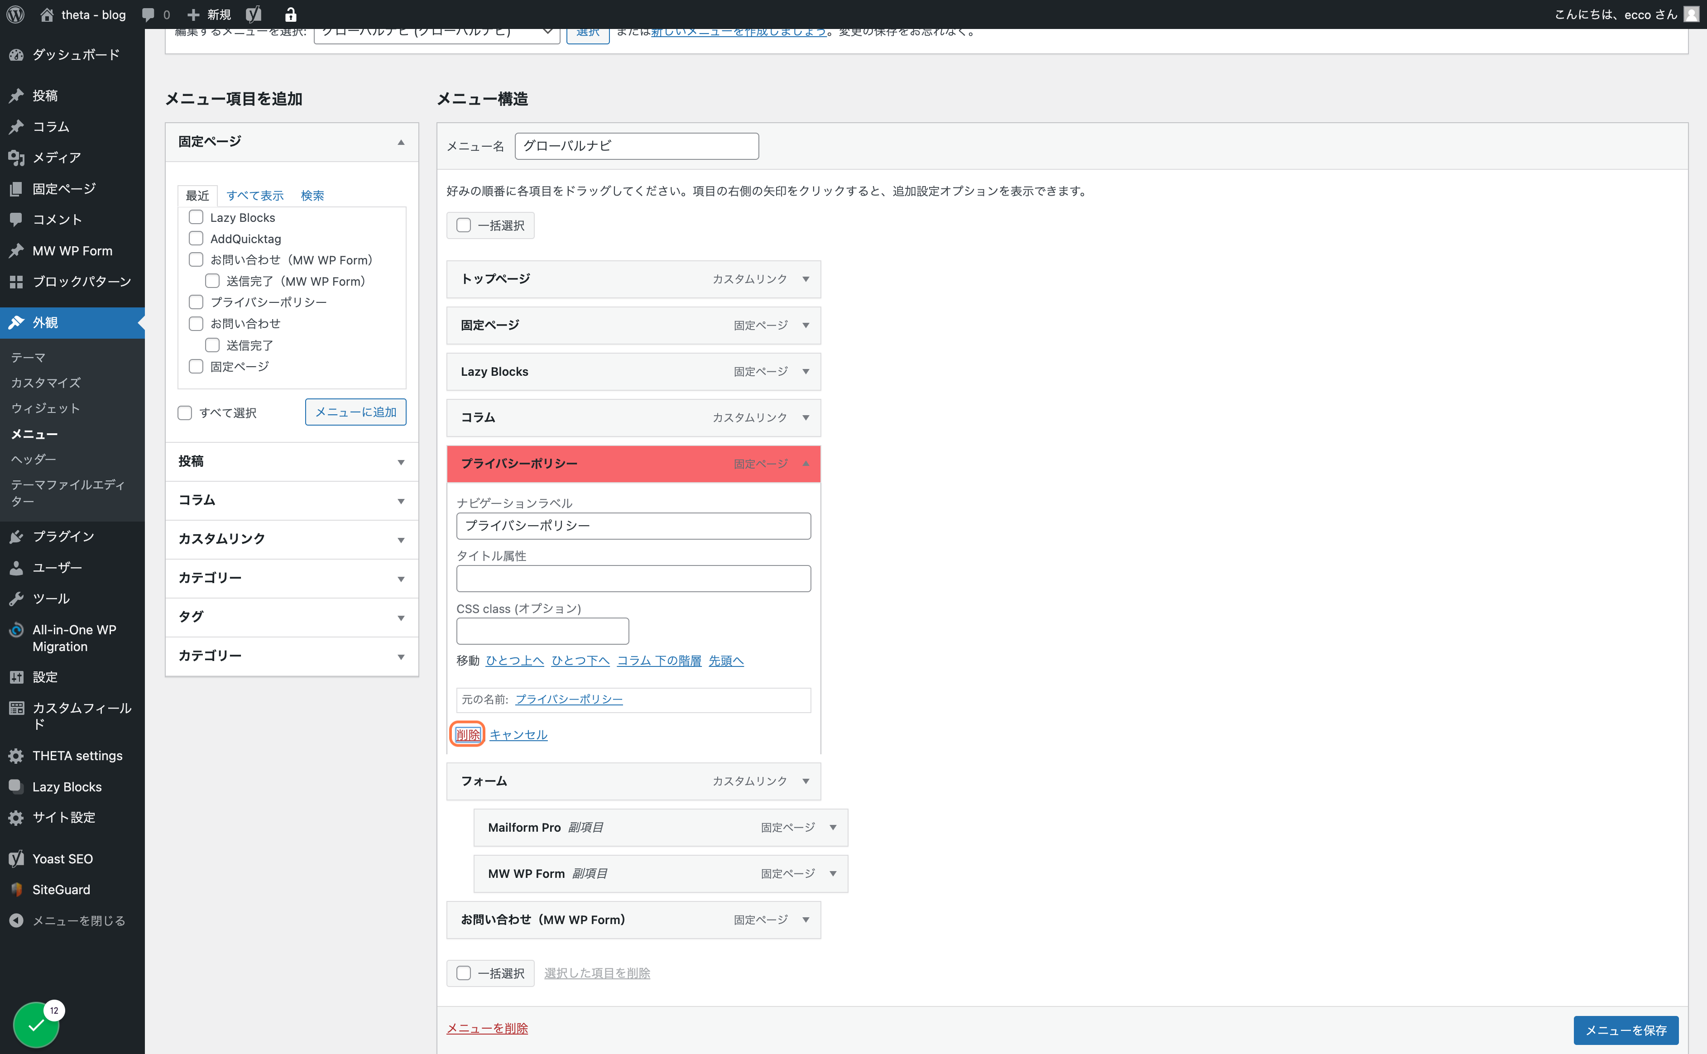Click the WordPress logo icon

coord(15,14)
